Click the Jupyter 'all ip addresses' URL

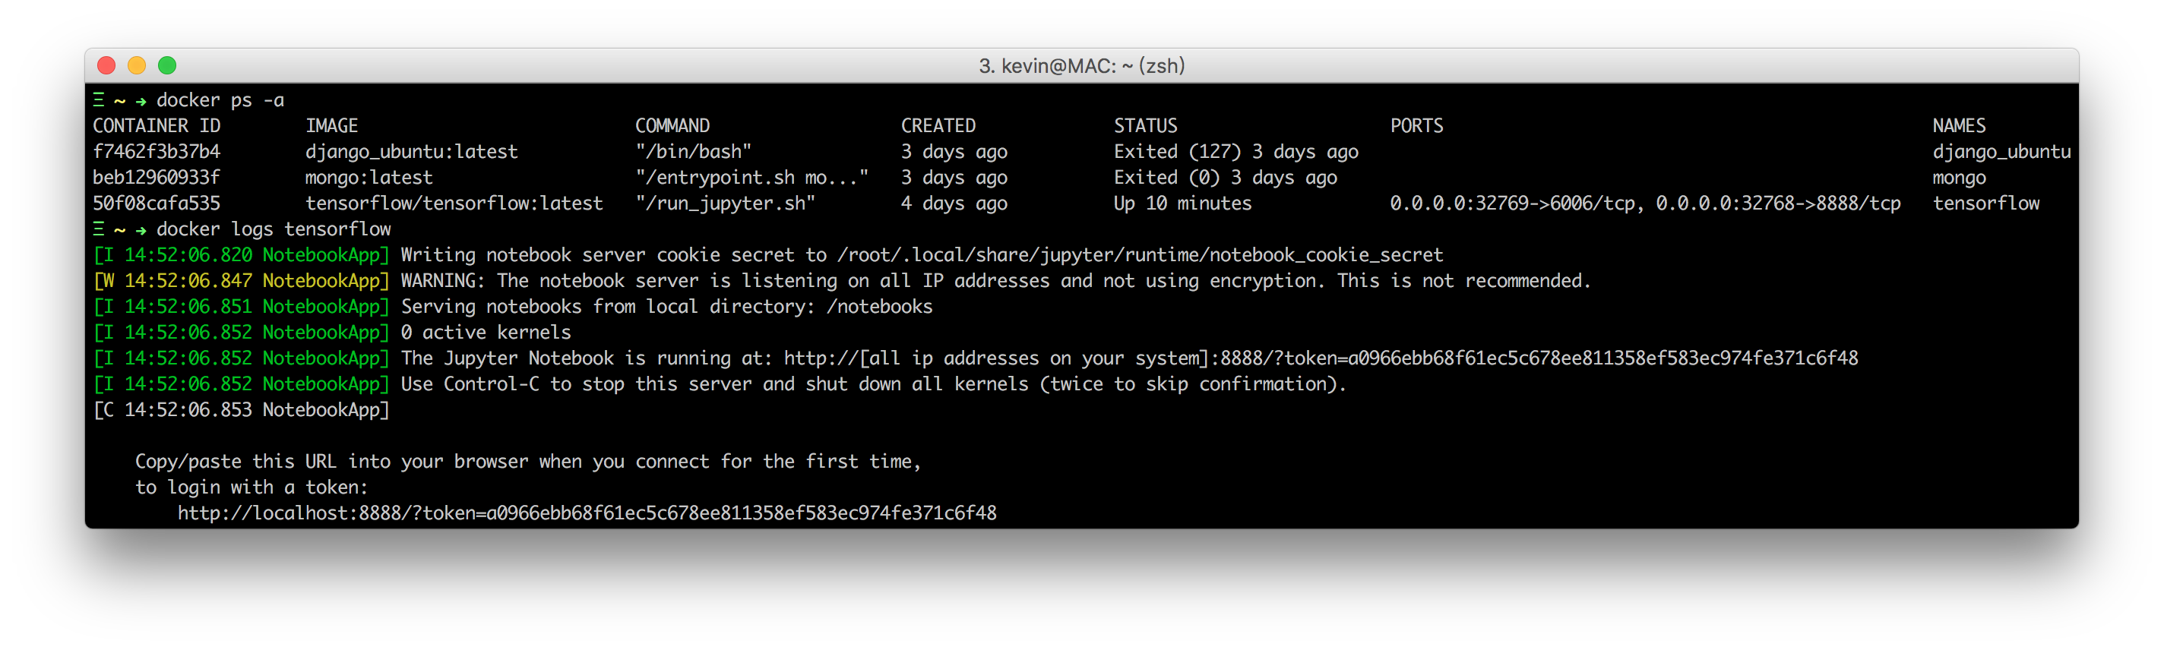click(1320, 358)
